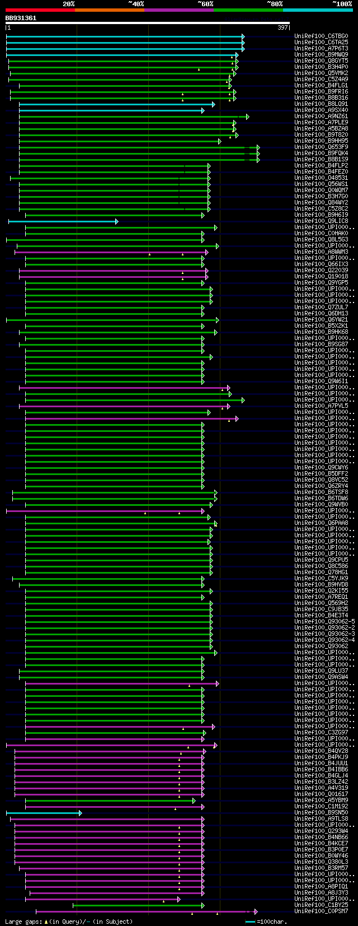
Task: Select hit UniRef100_A9SX40
Action: coord(321,110)
